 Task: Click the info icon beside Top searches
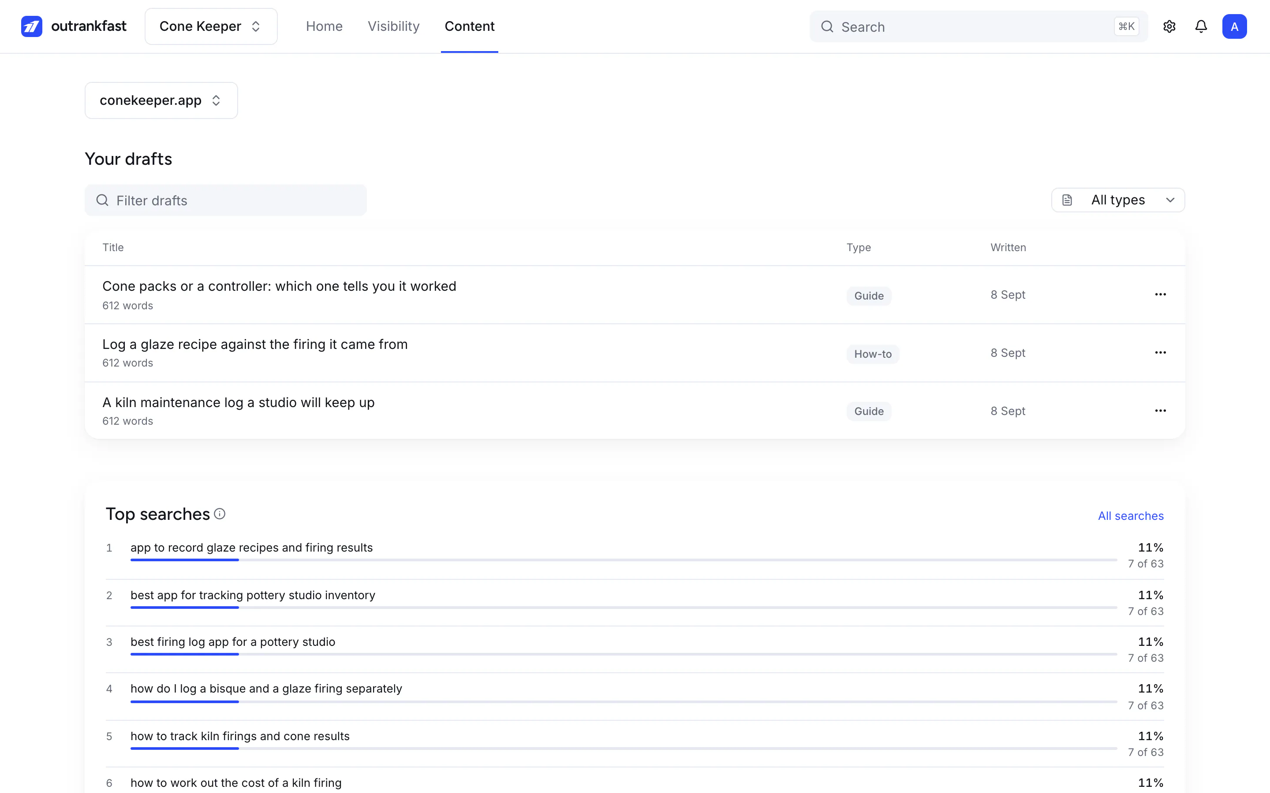(220, 514)
